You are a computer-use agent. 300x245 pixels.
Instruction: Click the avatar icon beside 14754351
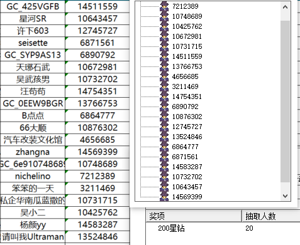tap(164, 96)
